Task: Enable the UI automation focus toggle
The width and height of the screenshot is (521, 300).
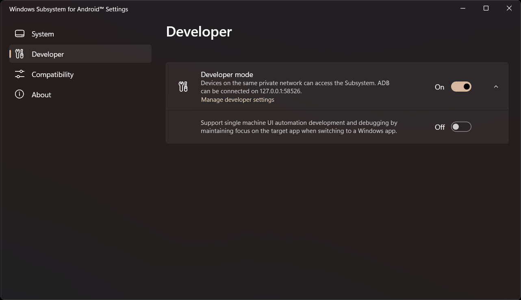Action: (461, 127)
